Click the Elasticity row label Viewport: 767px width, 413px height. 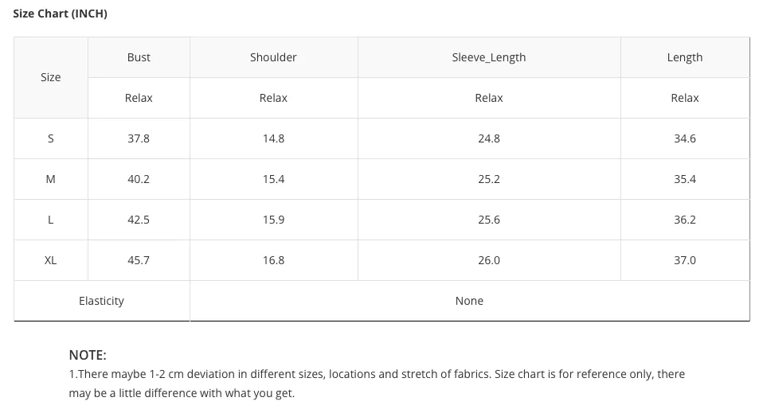coord(101,301)
